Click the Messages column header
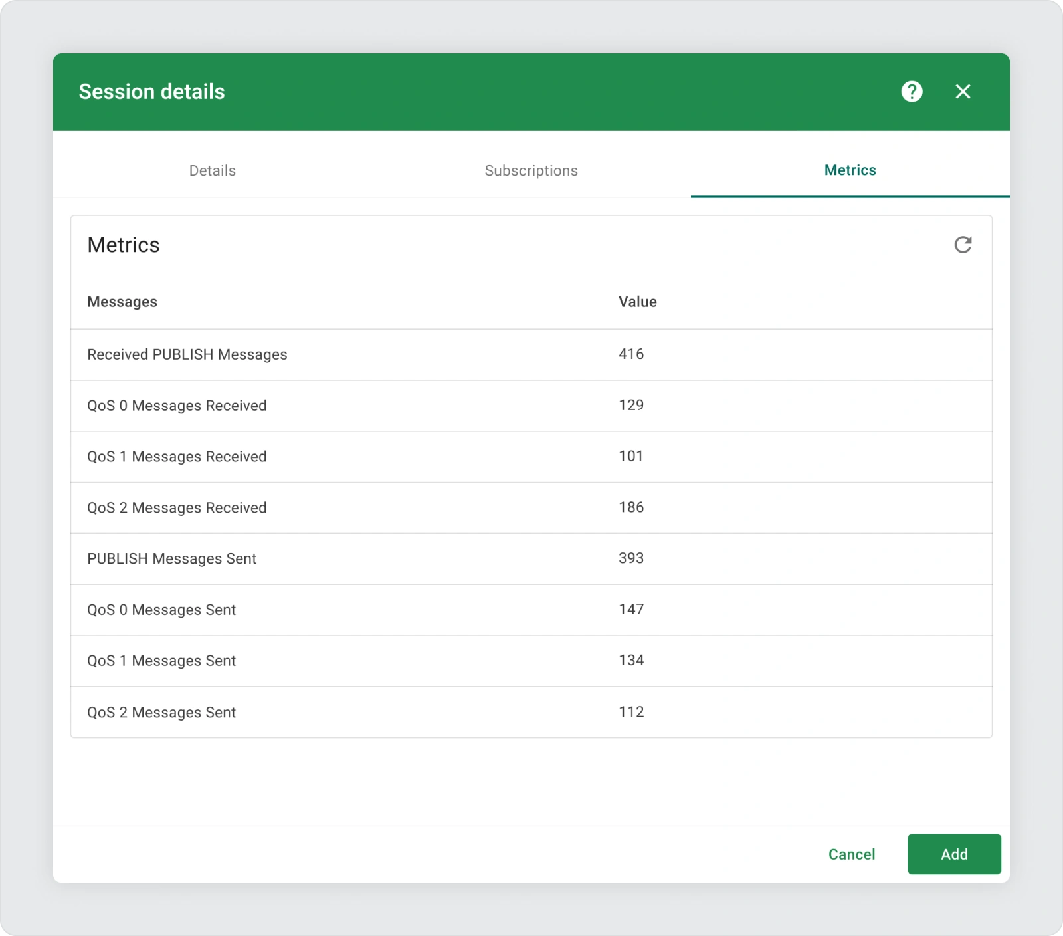The image size is (1063, 936). (122, 302)
